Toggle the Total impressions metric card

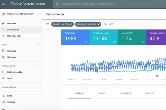pyautogui.click(x=104, y=37)
